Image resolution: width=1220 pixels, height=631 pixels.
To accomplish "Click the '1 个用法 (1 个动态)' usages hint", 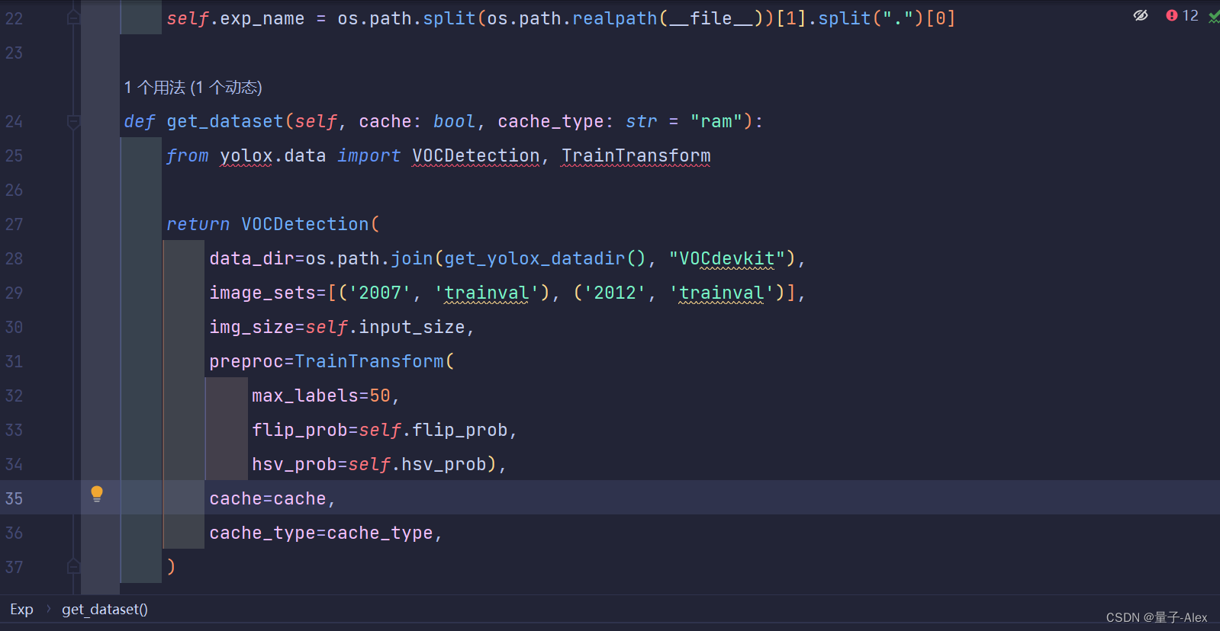I will pyautogui.click(x=193, y=88).
